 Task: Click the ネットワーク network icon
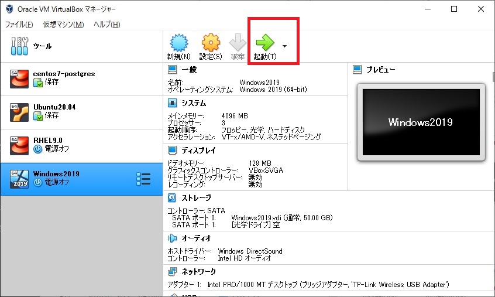coord(173,271)
